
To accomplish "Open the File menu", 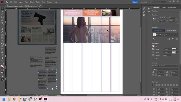I will click(x=11, y=2).
